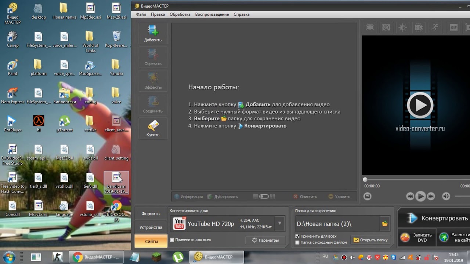The width and height of the screenshot is (470, 264).
Task: Skip forward with the next button
Action: [431, 197]
